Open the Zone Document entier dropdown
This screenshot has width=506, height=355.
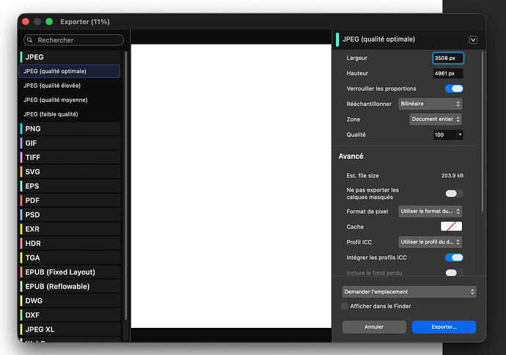[x=436, y=119]
